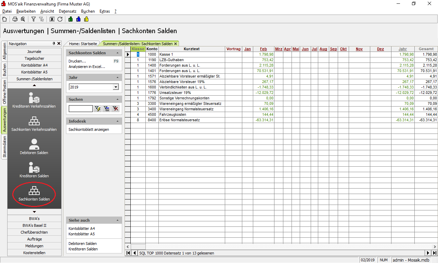Click the refresh arrow toolbar icon
This screenshot has height=263, width=438.
coord(60,19)
